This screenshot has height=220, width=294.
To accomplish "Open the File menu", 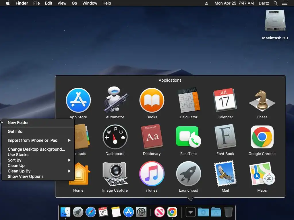I will 36,3.
